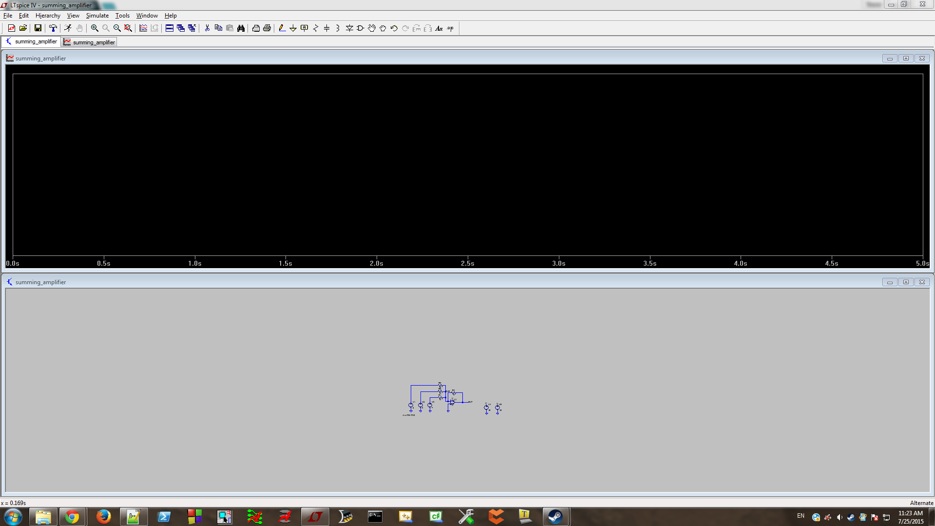Viewport: 935px width, 526px height.
Task: Place a resistor on the schematic
Action: (x=315, y=28)
